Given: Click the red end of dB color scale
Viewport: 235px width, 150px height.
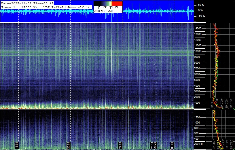Looking at the screenshot, I should pos(117,3).
